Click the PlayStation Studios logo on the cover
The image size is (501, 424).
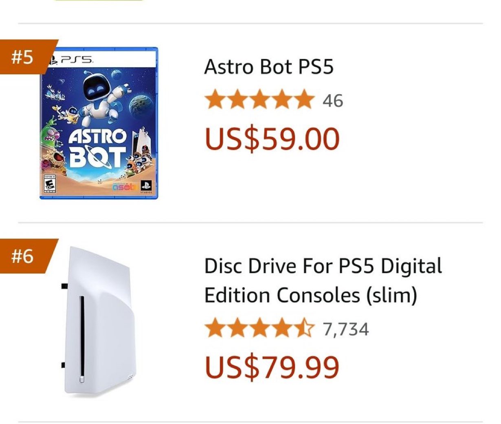(x=145, y=186)
